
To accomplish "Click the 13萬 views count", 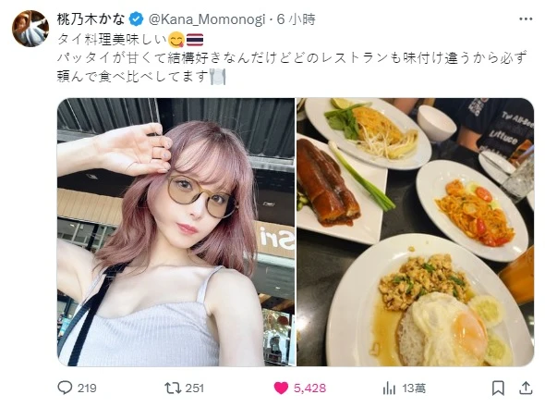I will coord(414,388).
